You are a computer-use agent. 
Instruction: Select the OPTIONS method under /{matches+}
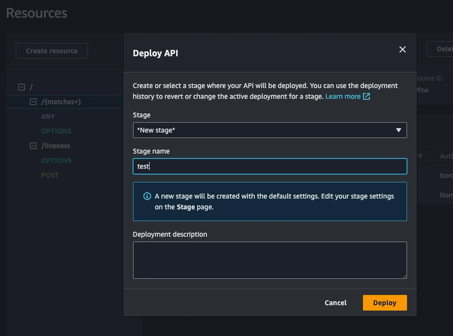pyautogui.click(x=56, y=131)
